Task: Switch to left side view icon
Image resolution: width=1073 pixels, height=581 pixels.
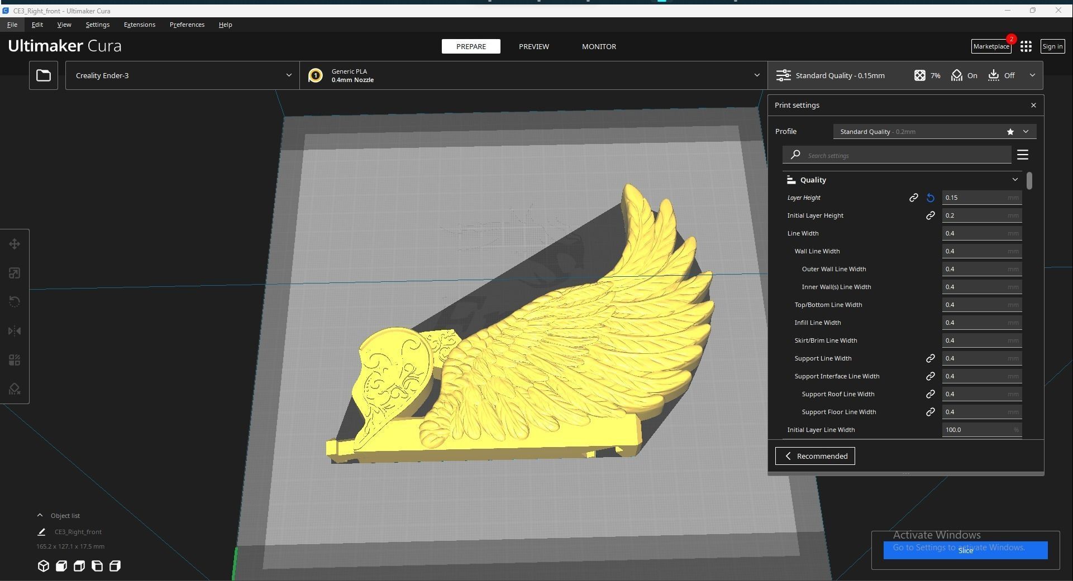Action: tap(97, 566)
